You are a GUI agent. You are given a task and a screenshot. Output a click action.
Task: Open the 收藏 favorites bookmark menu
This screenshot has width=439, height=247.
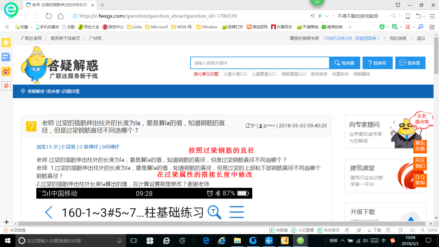(x=23, y=27)
